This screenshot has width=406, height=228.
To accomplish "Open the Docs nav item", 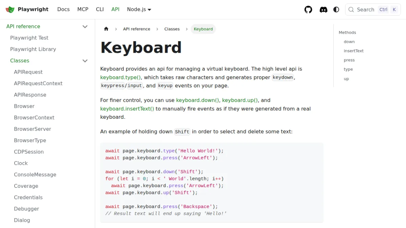I will pyautogui.click(x=63, y=9).
